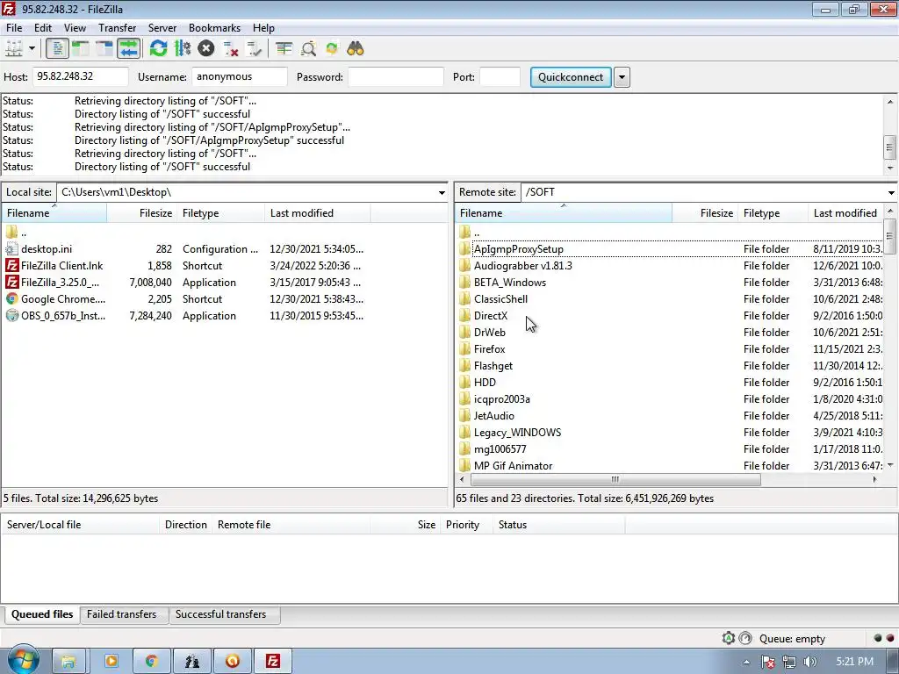899x674 pixels.
Task: Click the Port input field
Action: 500,77
